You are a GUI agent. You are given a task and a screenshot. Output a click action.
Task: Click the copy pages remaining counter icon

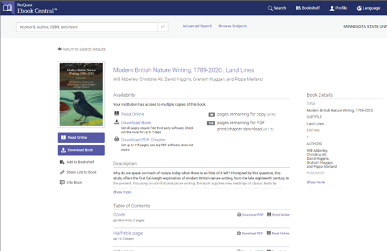click(211, 115)
